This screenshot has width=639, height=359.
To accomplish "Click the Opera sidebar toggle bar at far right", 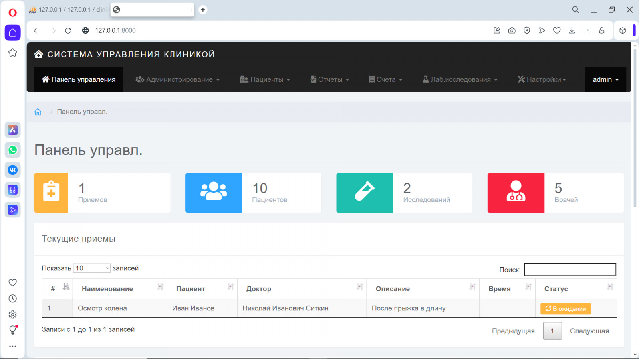I will (x=634, y=30).
